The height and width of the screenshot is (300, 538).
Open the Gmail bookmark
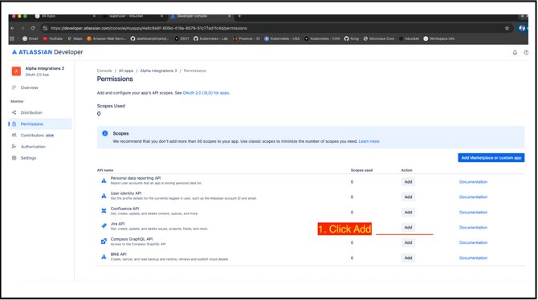(x=31, y=39)
